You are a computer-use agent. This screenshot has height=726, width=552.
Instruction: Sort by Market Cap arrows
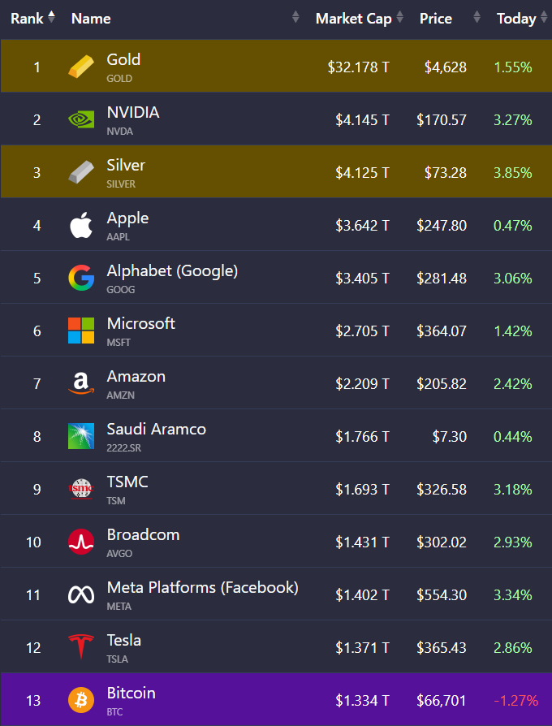tap(399, 17)
